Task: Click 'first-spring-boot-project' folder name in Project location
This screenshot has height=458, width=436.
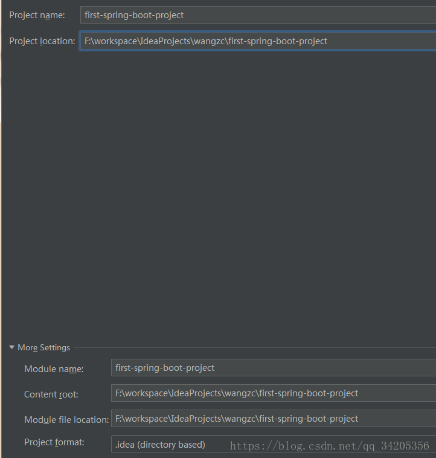Action: pos(278,41)
